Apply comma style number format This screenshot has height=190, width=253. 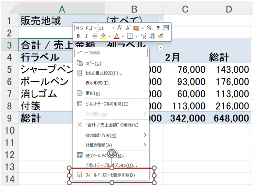(x=158, y=28)
